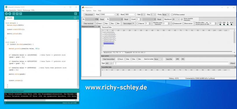The height and width of the screenshot is (109, 237).
Task: Click the HTerm application icon in title bar
Action: coord(83,7)
